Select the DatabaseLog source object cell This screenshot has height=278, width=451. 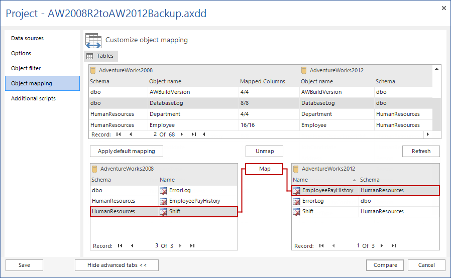[x=193, y=103]
